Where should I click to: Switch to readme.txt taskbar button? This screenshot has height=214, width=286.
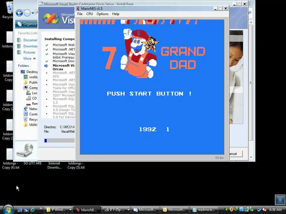click(x=204, y=210)
